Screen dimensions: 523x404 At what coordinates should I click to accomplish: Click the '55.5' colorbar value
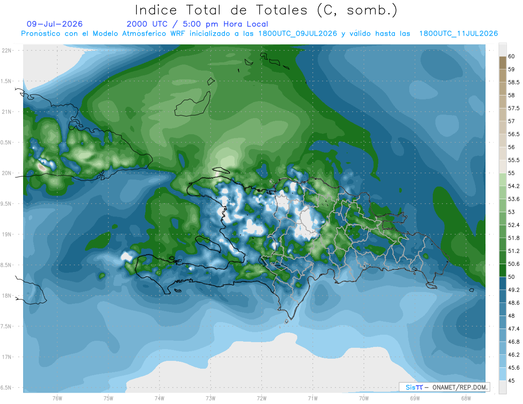click(x=514, y=160)
